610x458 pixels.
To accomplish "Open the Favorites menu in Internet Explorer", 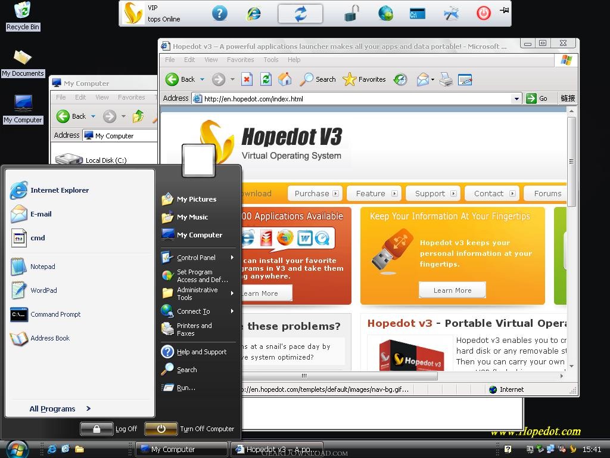I will click(x=241, y=60).
